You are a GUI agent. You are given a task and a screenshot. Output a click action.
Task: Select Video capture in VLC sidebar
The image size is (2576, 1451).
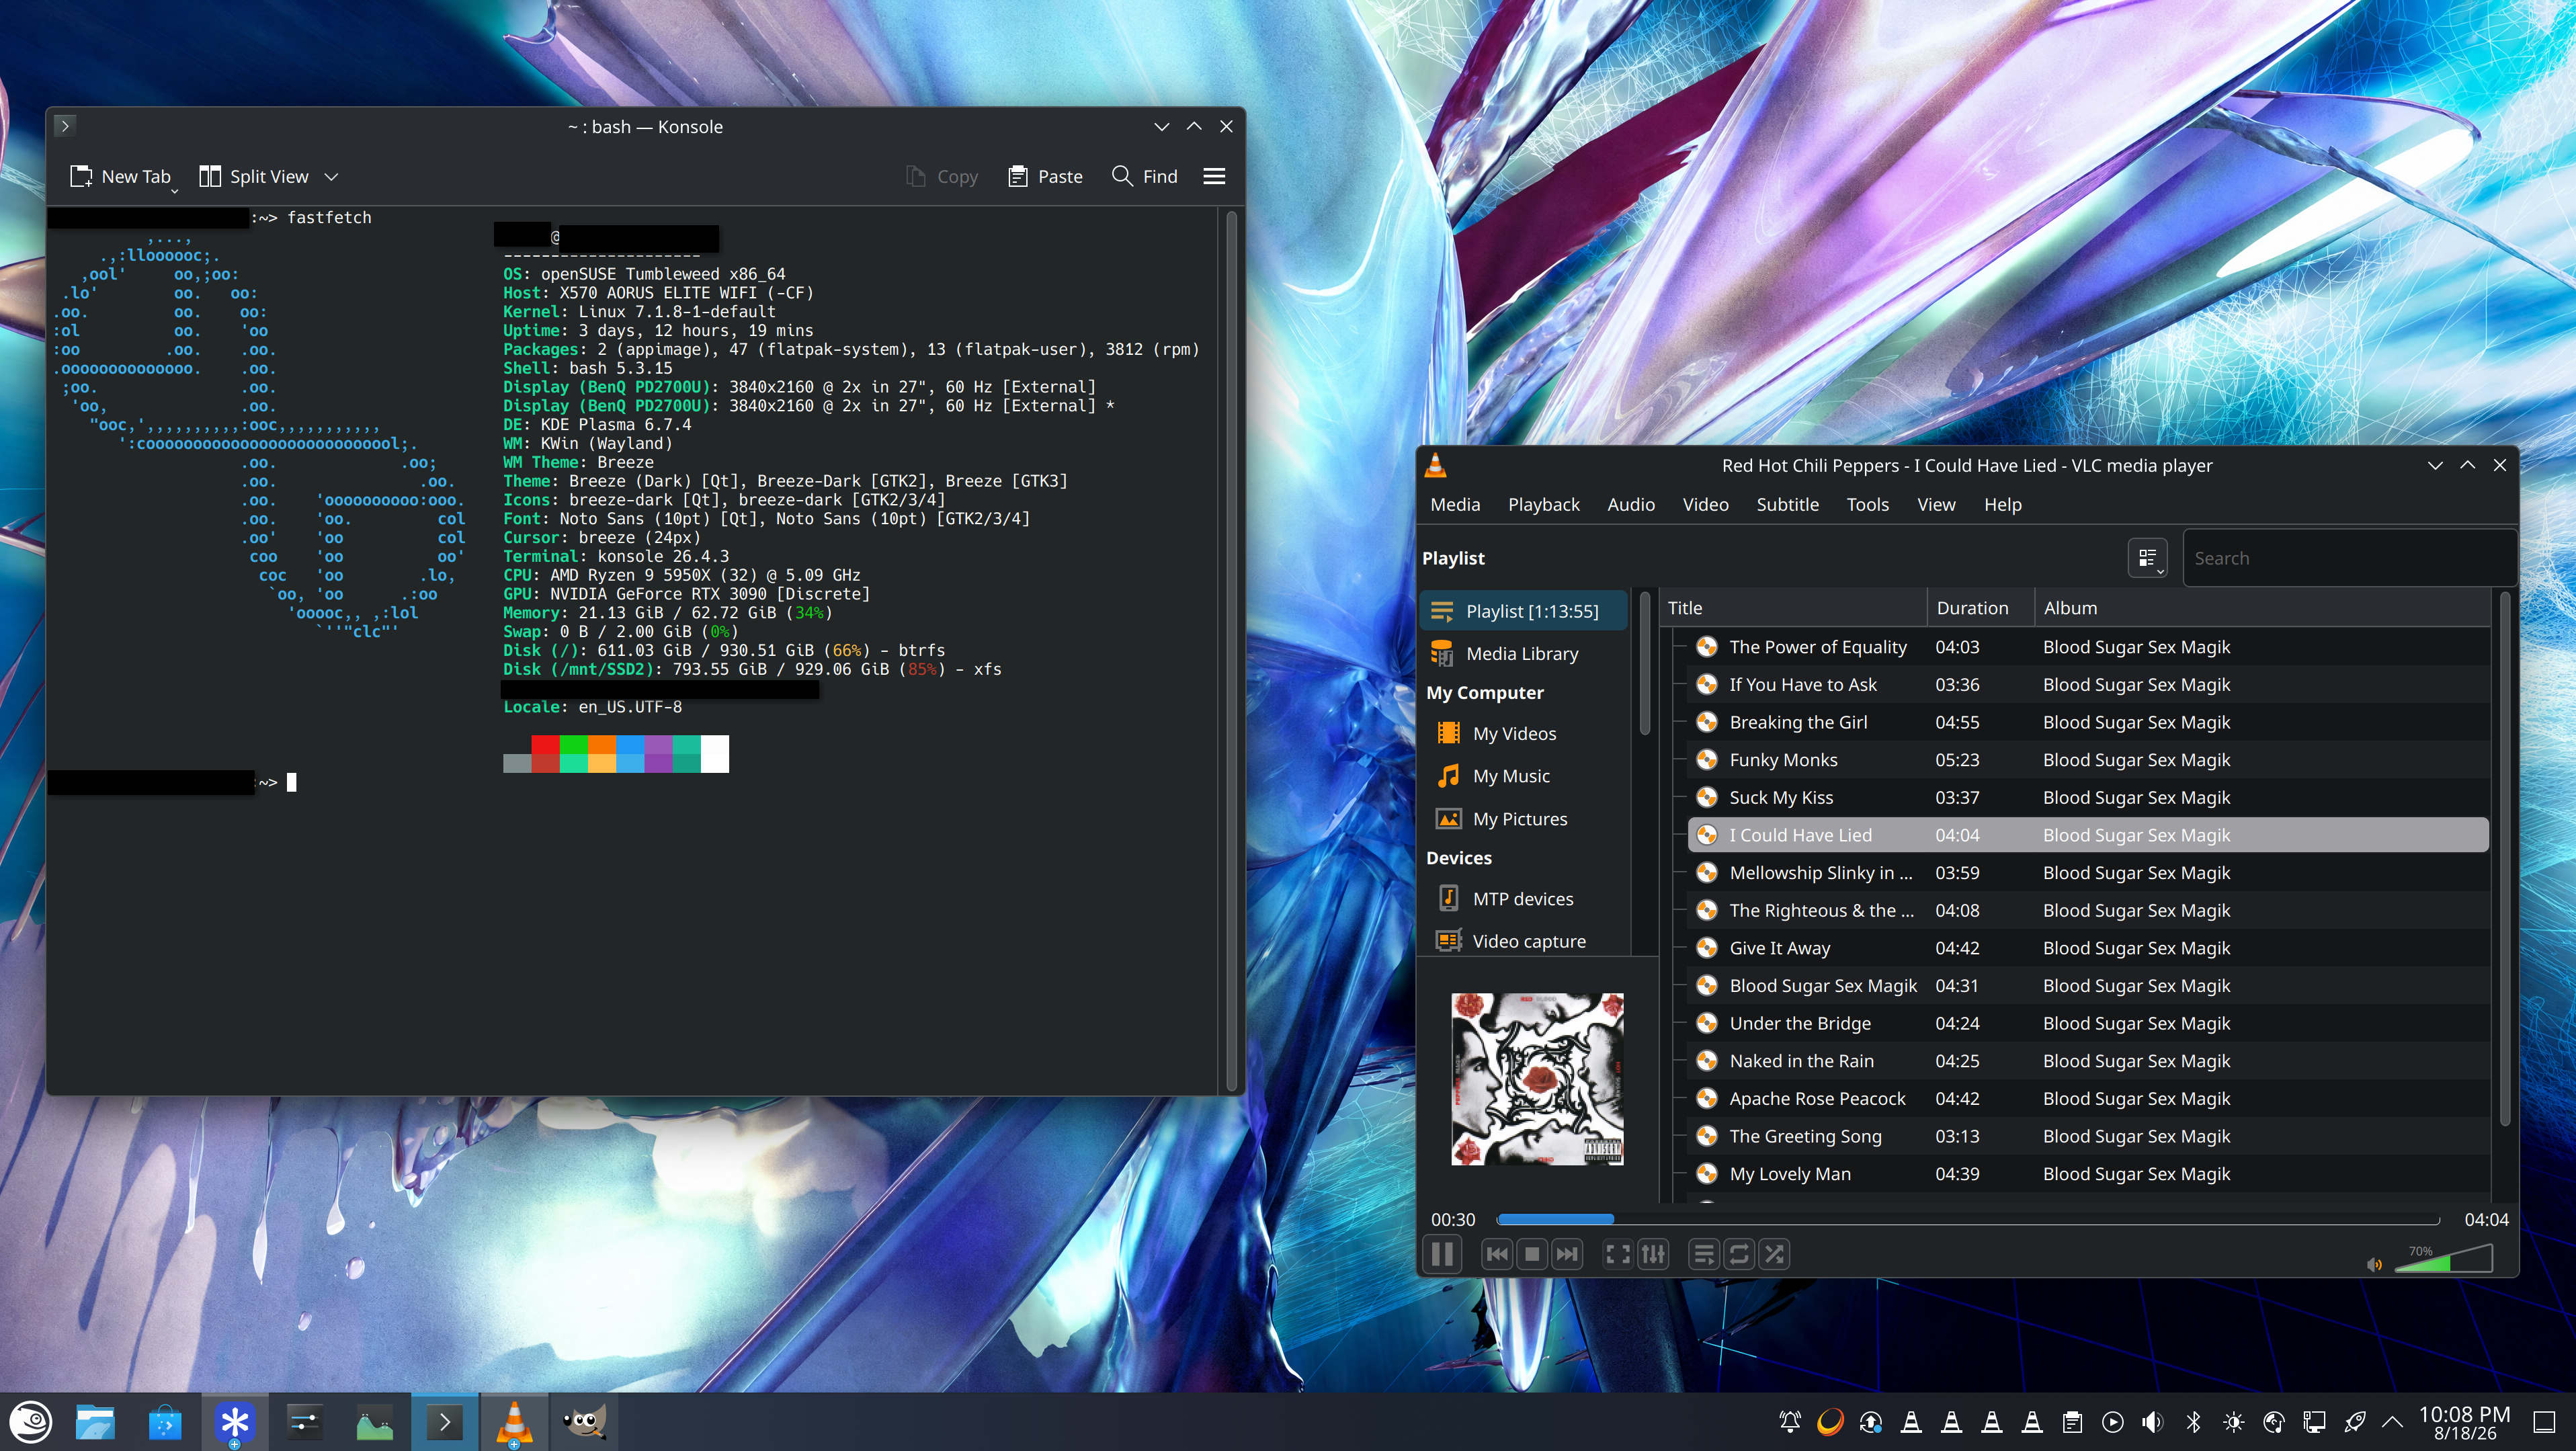point(1523,941)
